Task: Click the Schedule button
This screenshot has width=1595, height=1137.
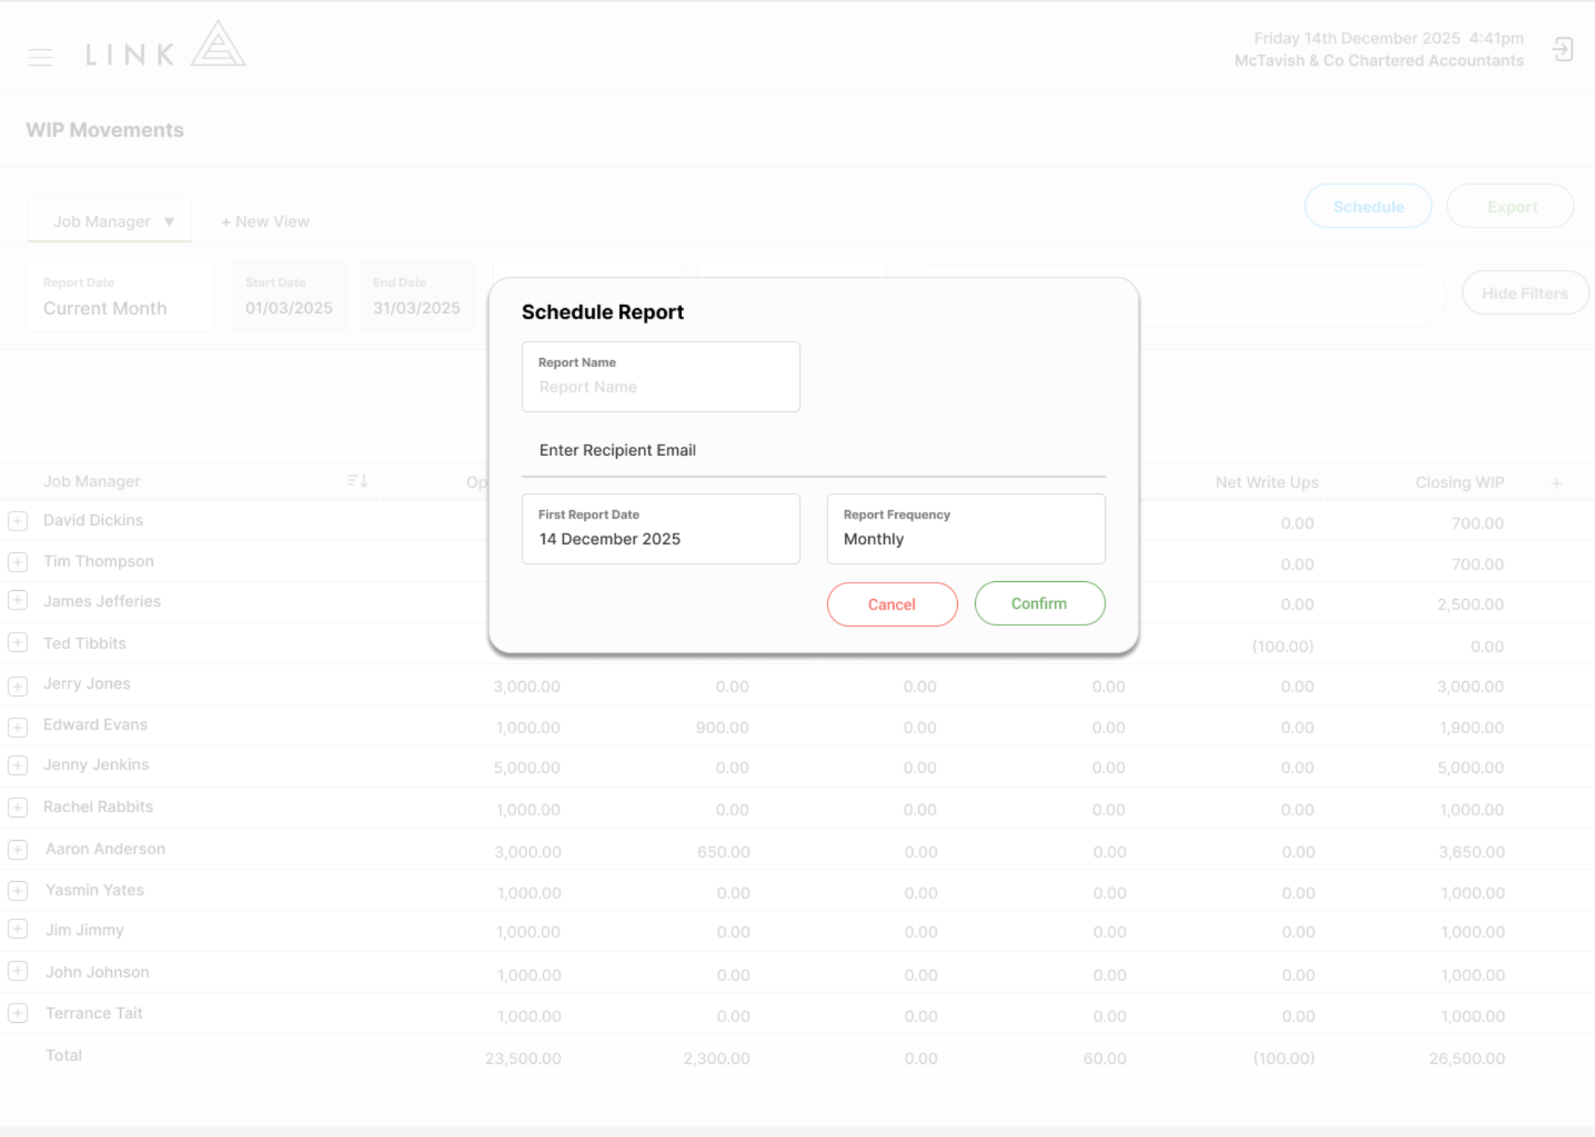Action: click(1367, 207)
